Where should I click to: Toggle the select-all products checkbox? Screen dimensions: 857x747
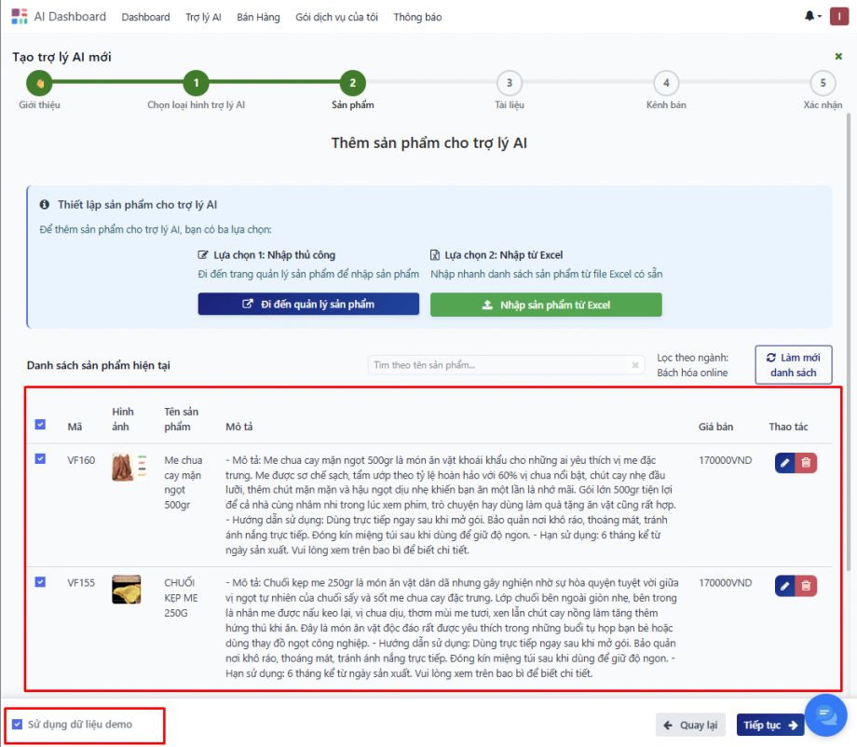tap(40, 425)
